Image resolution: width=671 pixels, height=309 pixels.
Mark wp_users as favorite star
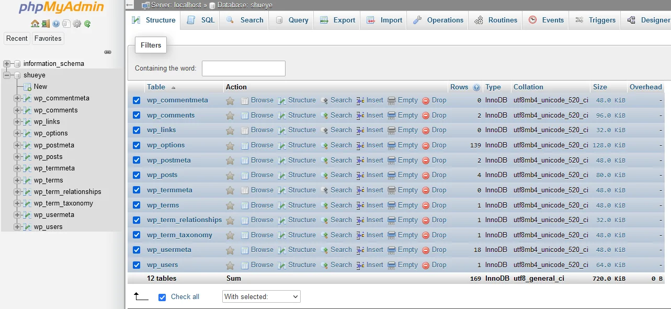(230, 265)
